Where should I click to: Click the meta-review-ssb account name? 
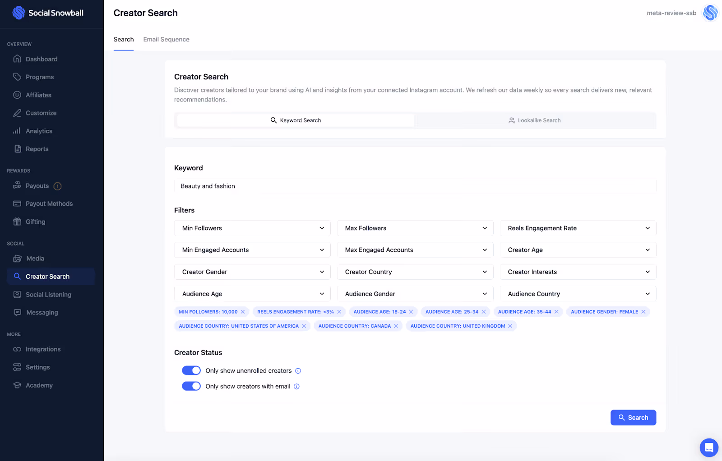(671, 13)
